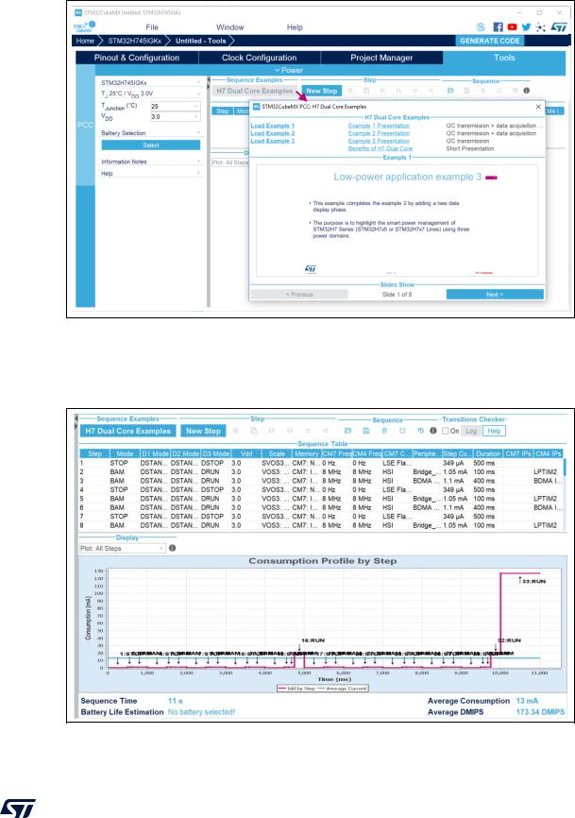Click the STM32H745IGKx breadcrumb
The height and width of the screenshot is (818, 575).
coord(134,41)
